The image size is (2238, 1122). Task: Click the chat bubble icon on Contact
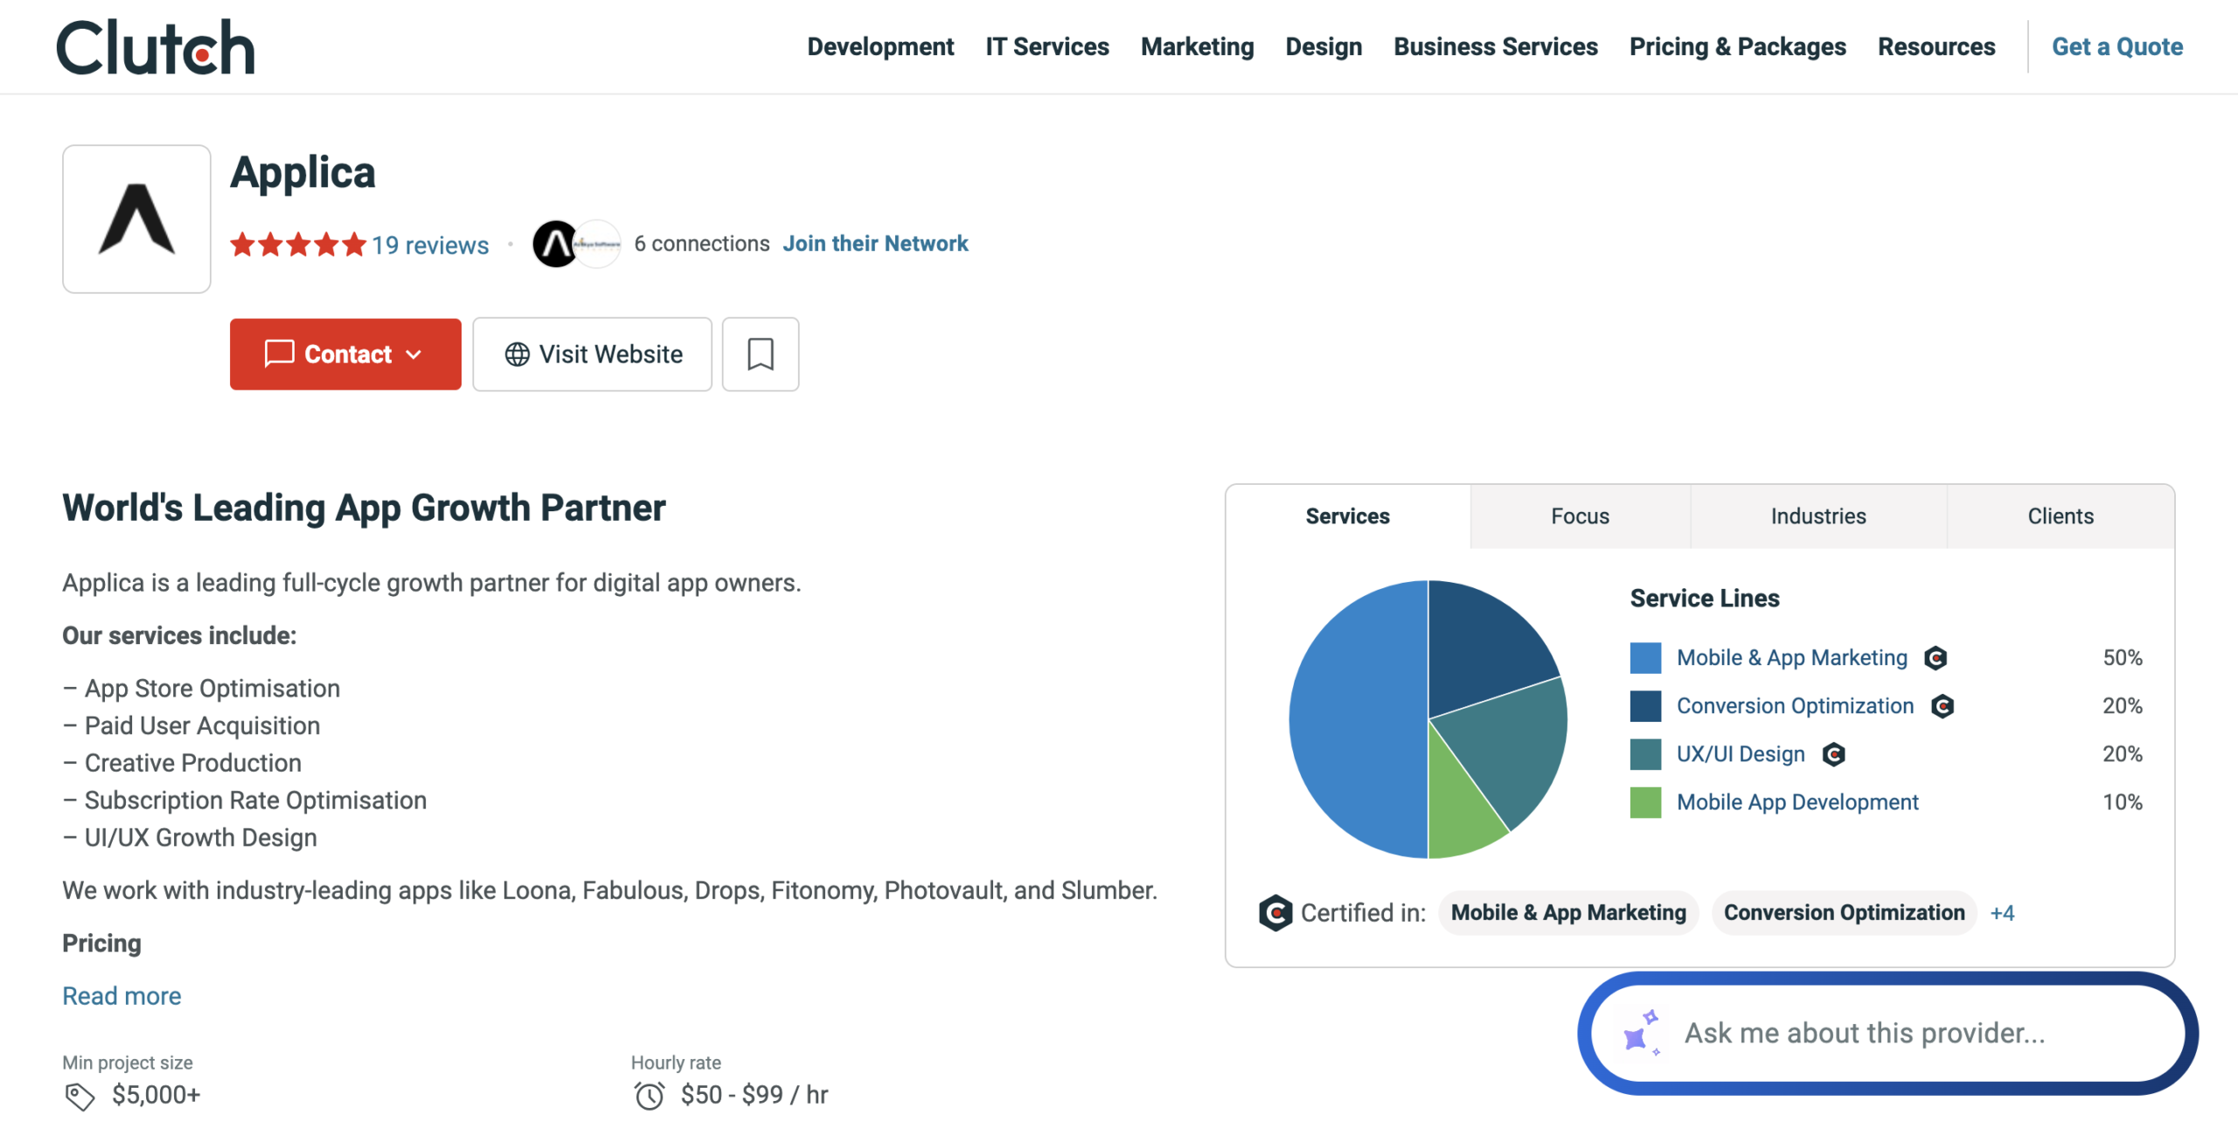coord(279,354)
